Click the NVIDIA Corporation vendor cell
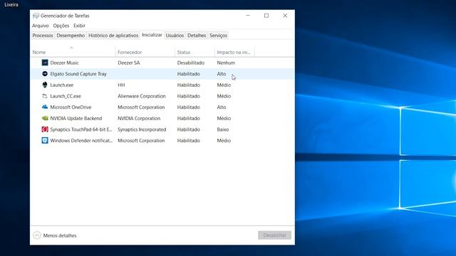Screen dimensions: 456x256 (139, 118)
